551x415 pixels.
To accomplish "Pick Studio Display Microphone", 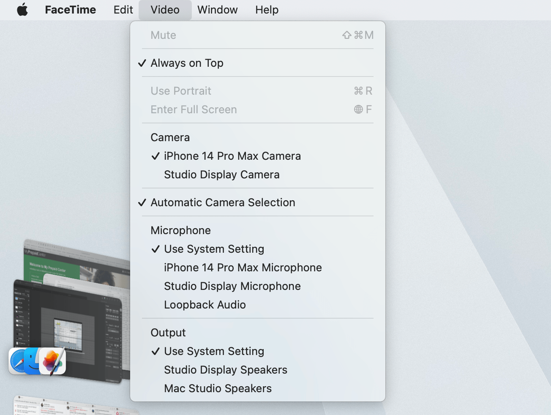I will click(x=258, y=286).
